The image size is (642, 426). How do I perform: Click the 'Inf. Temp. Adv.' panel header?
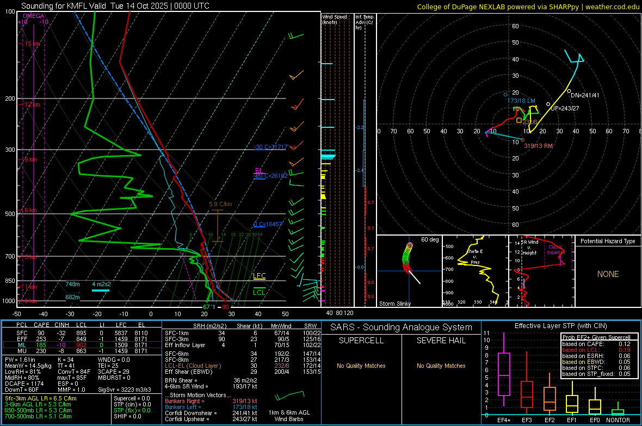(365, 22)
